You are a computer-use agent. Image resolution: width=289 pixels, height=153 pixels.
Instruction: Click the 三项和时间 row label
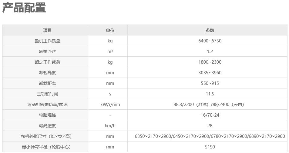coord(47,94)
